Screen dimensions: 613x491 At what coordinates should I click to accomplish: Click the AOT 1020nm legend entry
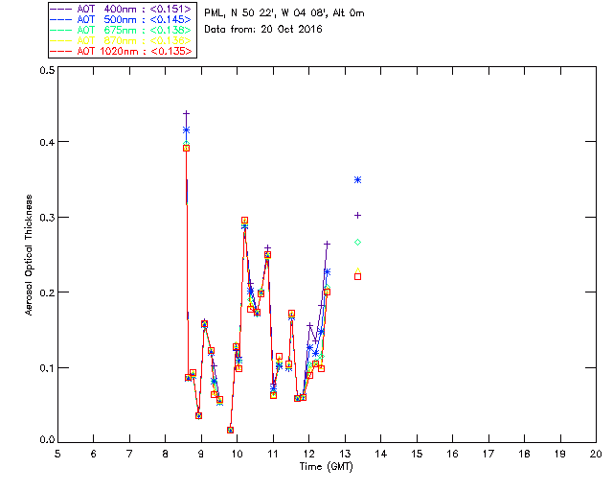(122, 51)
